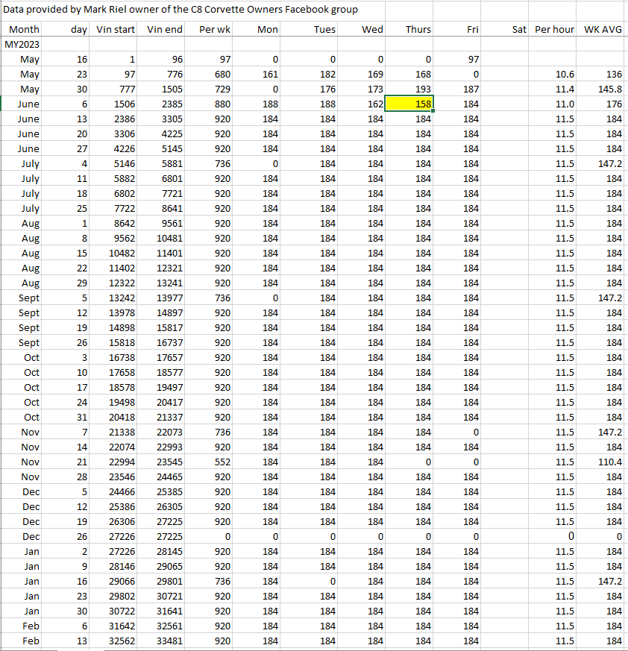Click the Vin start header cell
The width and height of the screenshot is (628, 651).
(x=116, y=30)
